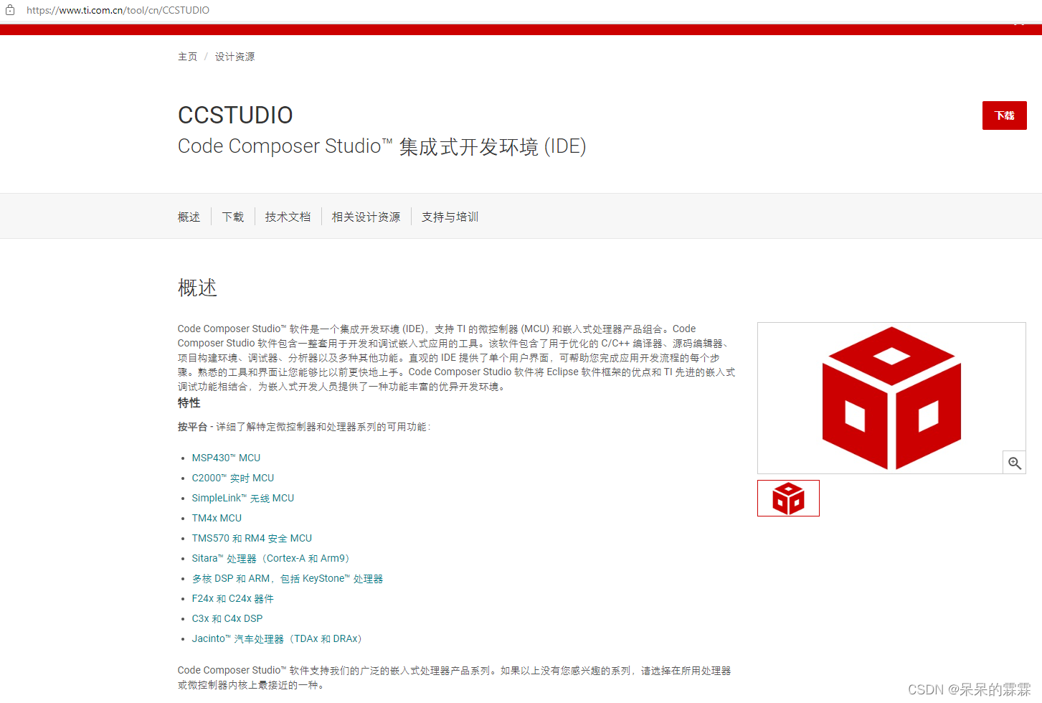Click the browser address bar URL field
This screenshot has width=1042, height=703.
(x=118, y=9)
